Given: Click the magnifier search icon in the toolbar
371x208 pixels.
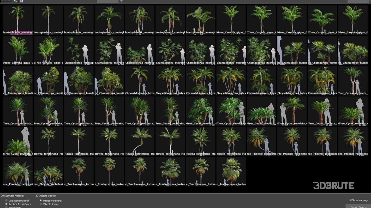Looking at the screenshot, I should click(x=15, y=1).
